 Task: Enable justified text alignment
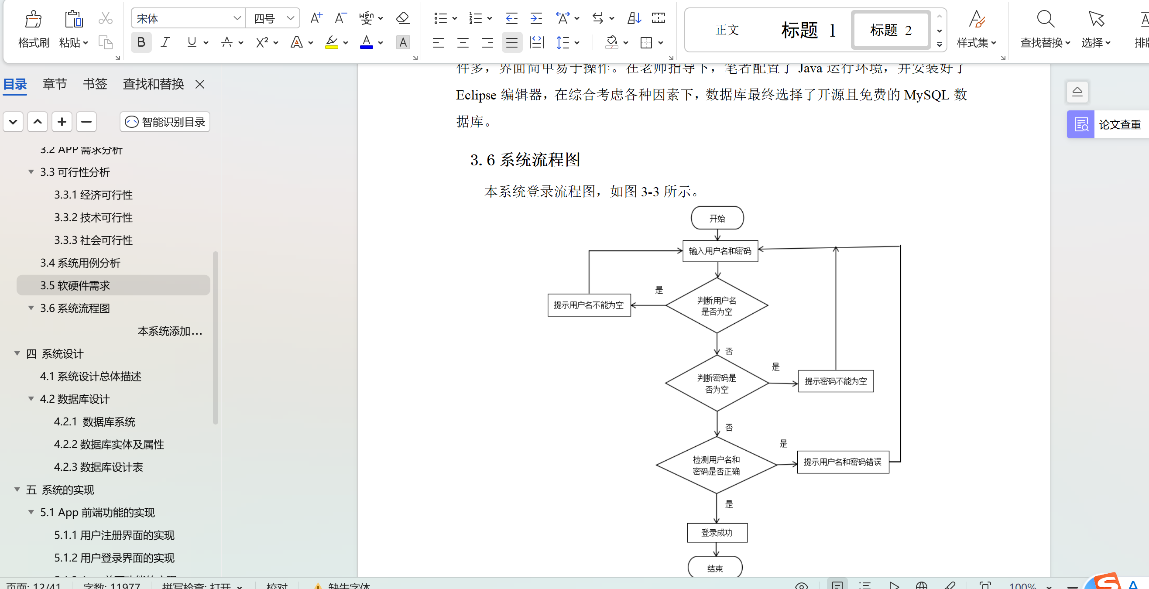point(511,43)
